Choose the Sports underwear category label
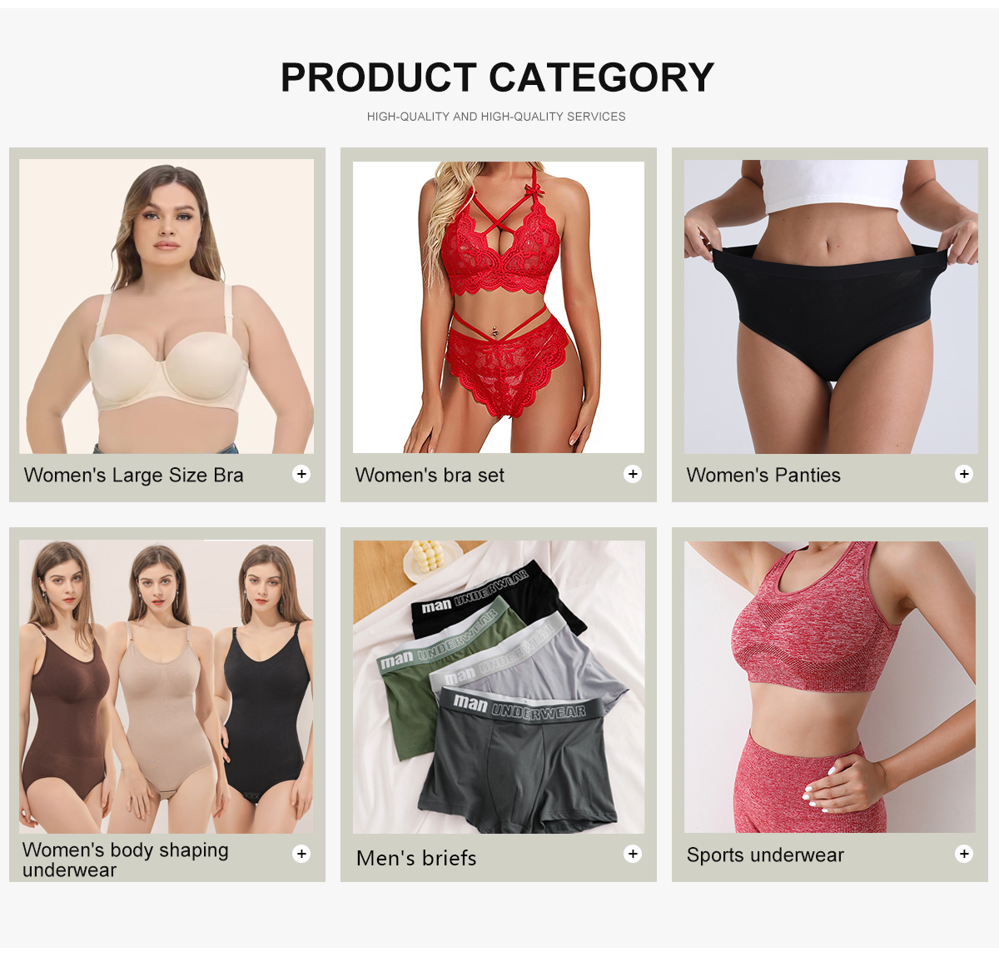The image size is (999, 977). click(x=765, y=855)
